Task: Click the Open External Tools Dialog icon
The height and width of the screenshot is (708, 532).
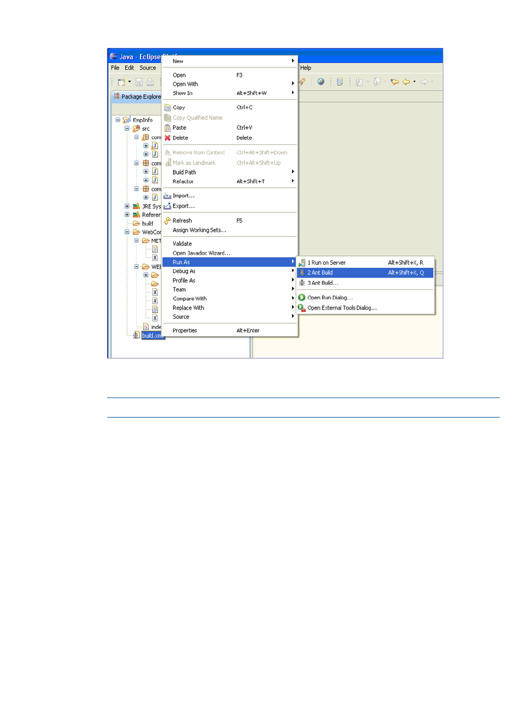Action: tap(302, 308)
